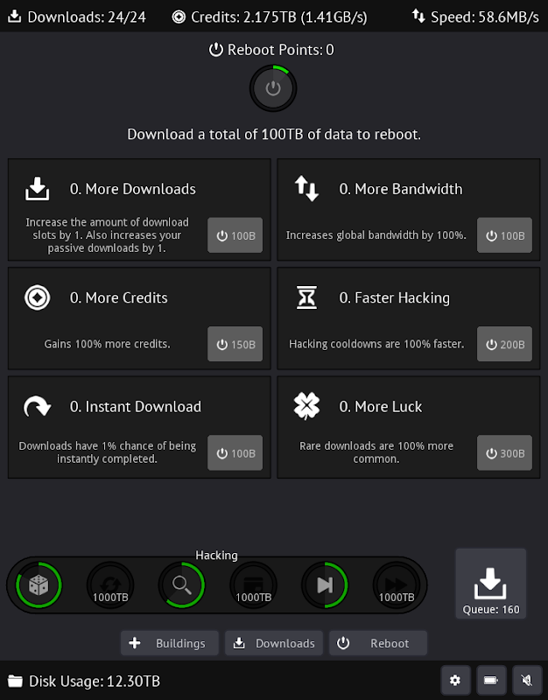
Task: Click 'Downloads have 1% chance' description
Action: tap(107, 452)
